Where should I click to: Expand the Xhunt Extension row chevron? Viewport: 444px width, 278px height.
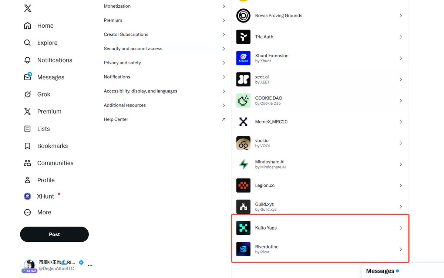pyautogui.click(x=401, y=58)
